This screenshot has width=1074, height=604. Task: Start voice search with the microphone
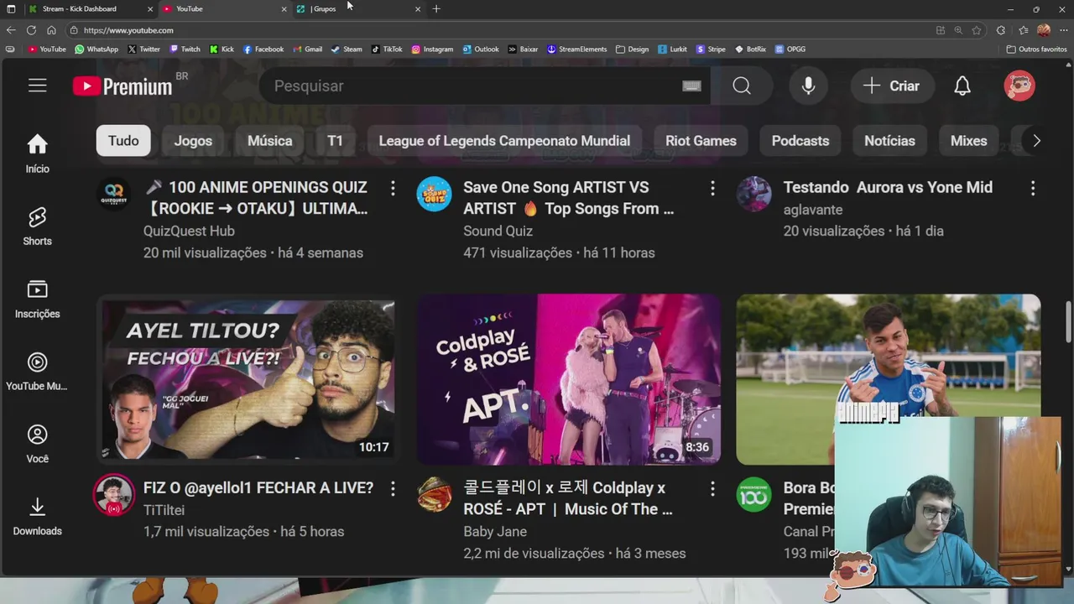[x=808, y=86]
